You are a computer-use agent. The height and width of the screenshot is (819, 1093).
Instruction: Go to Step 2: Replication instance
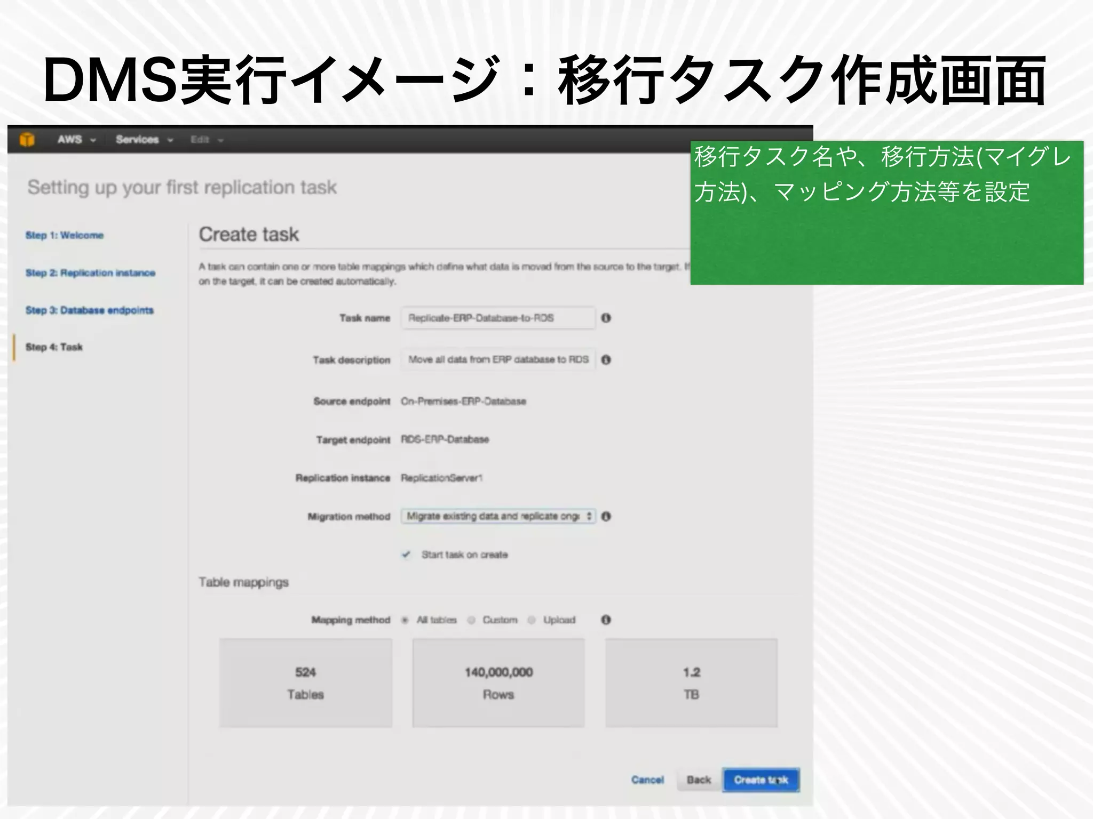(90, 273)
